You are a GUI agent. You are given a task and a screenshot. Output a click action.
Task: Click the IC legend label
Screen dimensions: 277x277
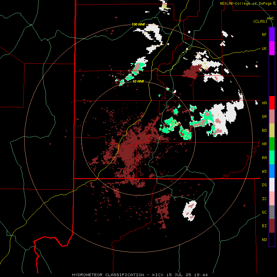pos(264,199)
